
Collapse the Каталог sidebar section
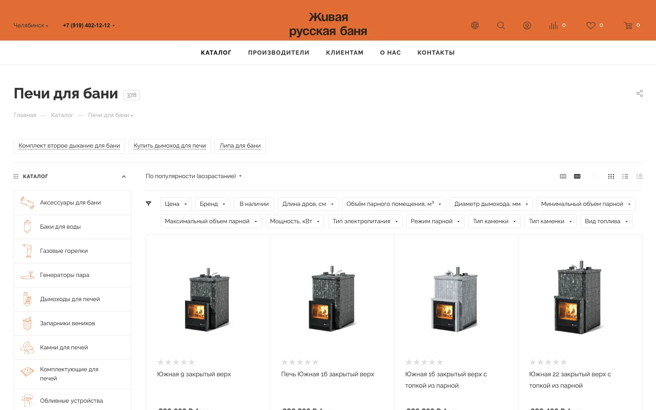(x=124, y=177)
